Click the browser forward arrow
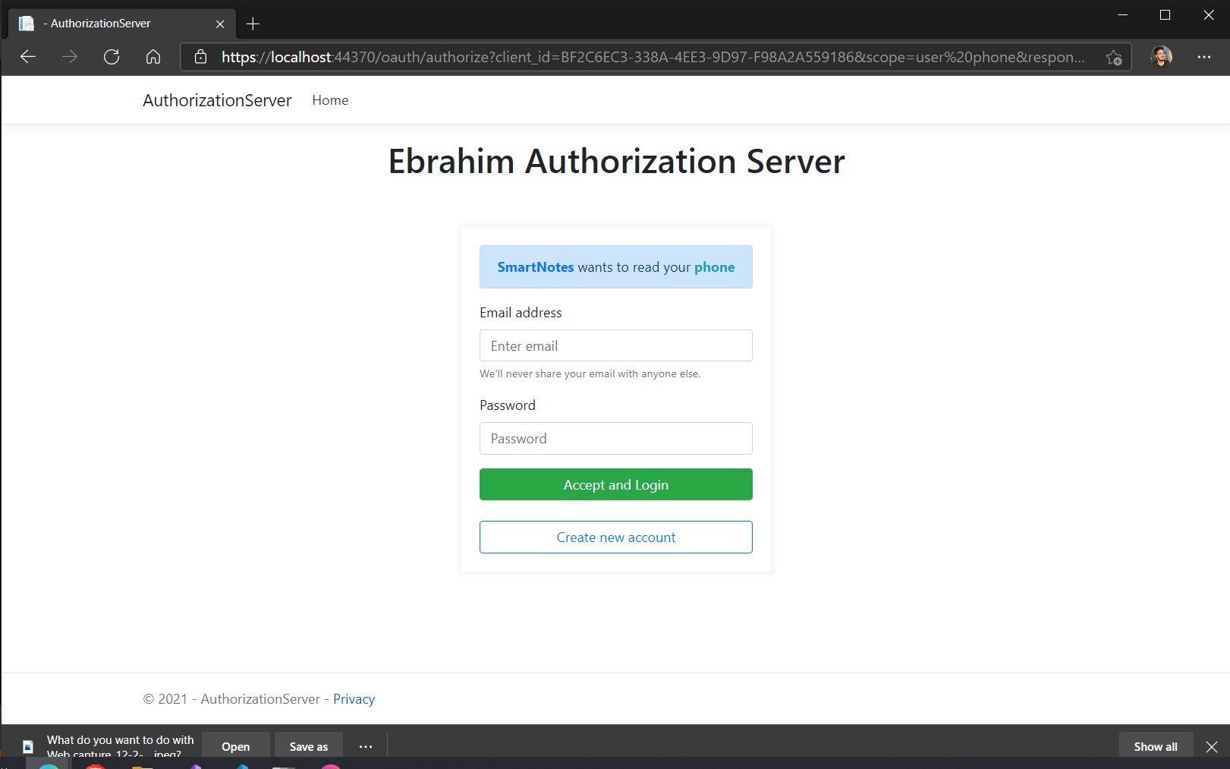Image resolution: width=1230 pixels, height=769 pixels. (70, 57)
